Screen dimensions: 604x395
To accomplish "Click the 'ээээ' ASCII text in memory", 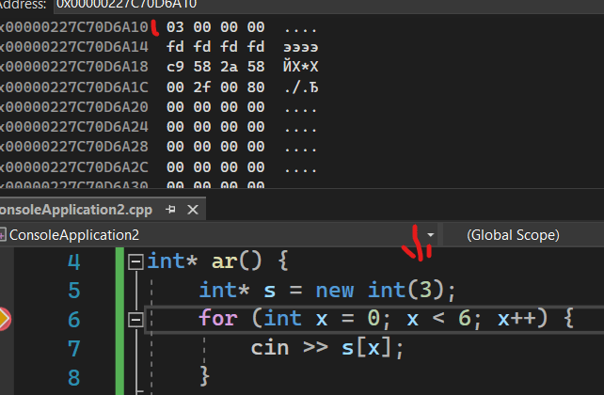I will click(301, 47).
